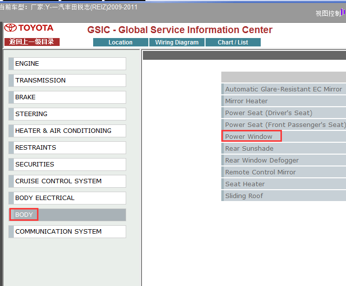Viewport: 346px width, 286px height.
Task: Open the BODY ELECTRICAL category
Action: (68, 198)
